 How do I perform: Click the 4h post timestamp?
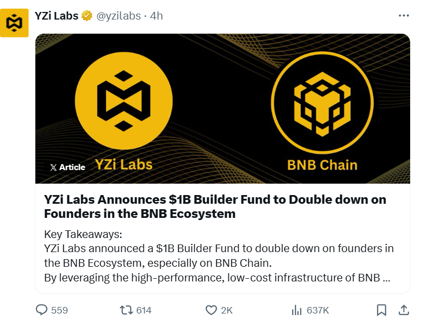coord(157,16)
